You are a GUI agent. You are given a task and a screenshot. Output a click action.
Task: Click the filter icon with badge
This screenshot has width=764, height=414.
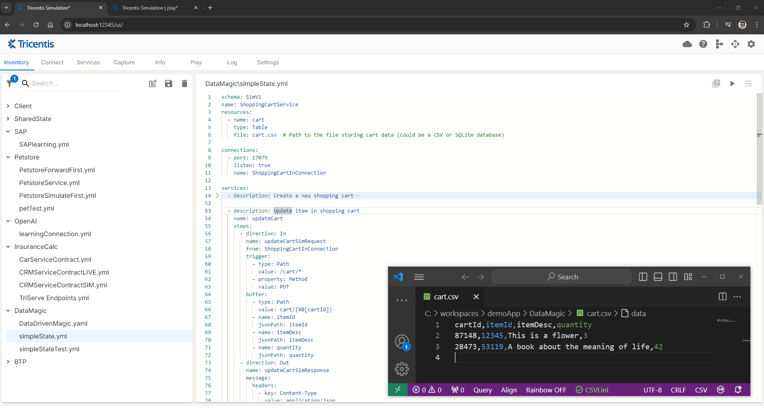10,83
